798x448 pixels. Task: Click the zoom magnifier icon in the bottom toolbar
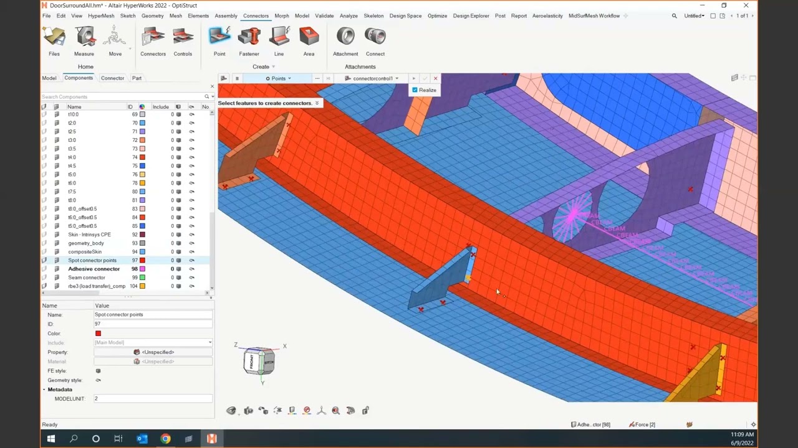click(335, 411)
